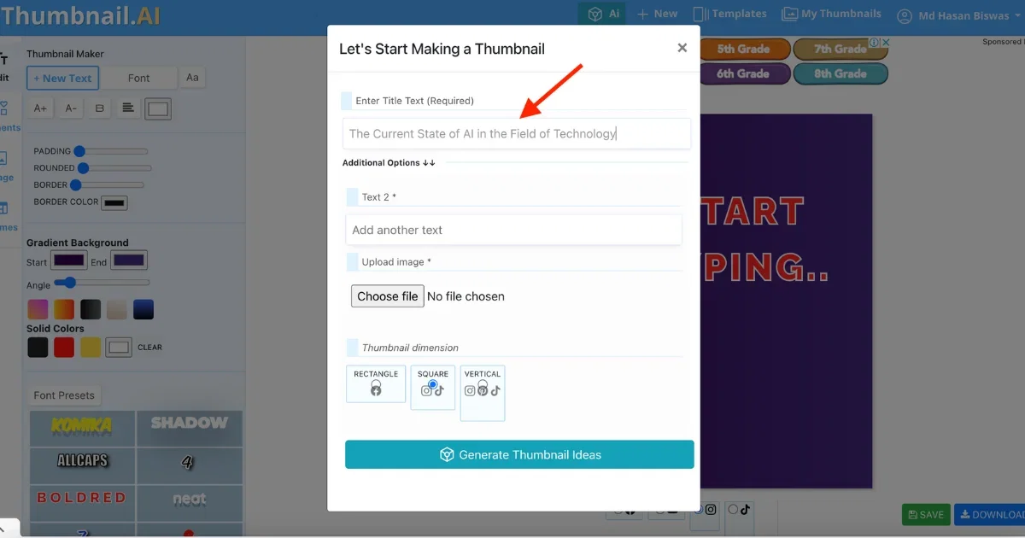Click the text alignment icon
Image resolution: width=1025 pixels, height=538 pixels.
[x=127, y=108]
